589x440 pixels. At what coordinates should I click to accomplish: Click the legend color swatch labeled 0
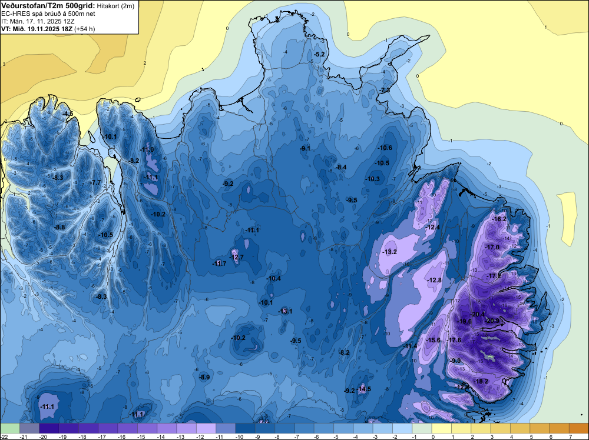(x=442, y=428)
